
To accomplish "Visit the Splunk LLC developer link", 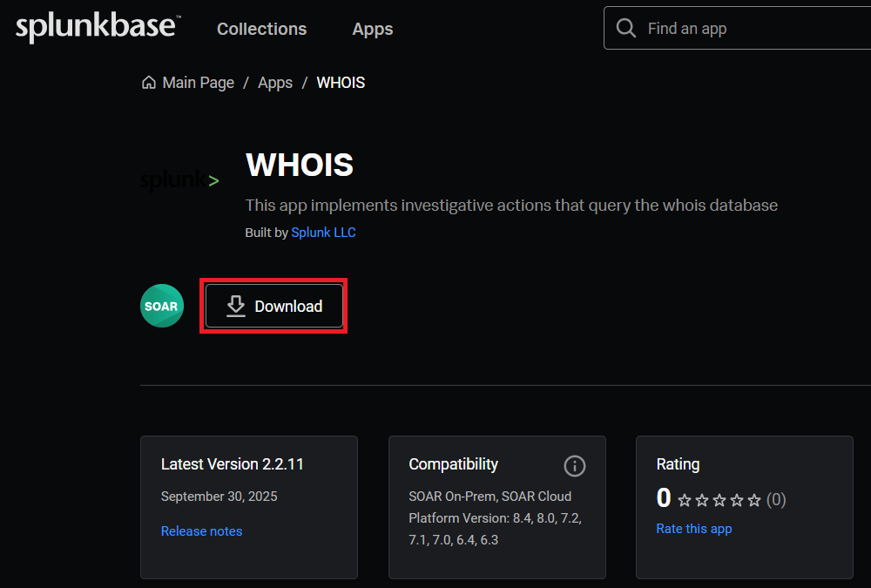I will [323, 233].
